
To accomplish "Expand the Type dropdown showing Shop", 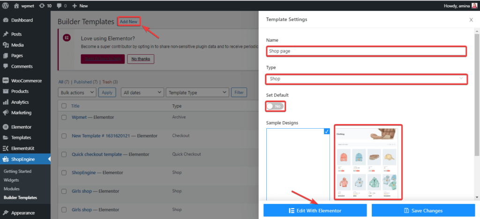I will [367, 79].
